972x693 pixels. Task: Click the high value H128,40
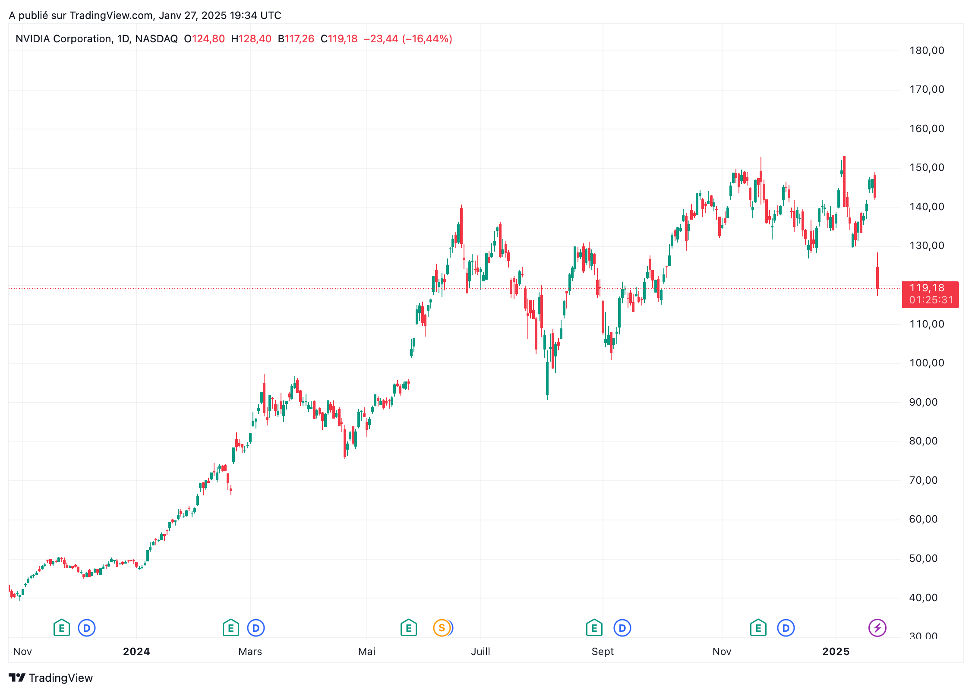point(251,39)
